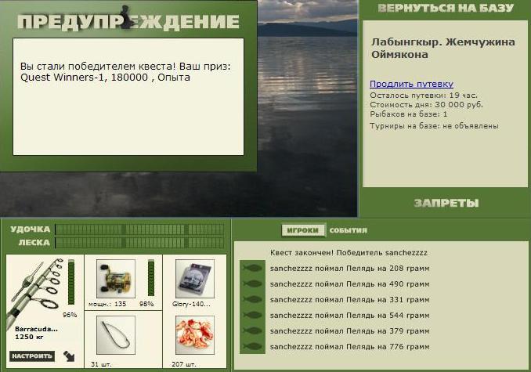Click the fish icon beside the 490 грамм catch
The width and height of the screenshot is (531, 372).
[253, 284]
